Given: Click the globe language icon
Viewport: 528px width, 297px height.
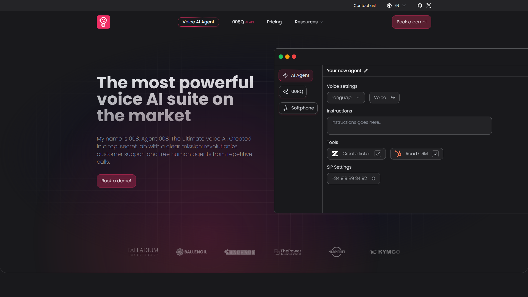Looking at the screenshot, I should (389, 5).
